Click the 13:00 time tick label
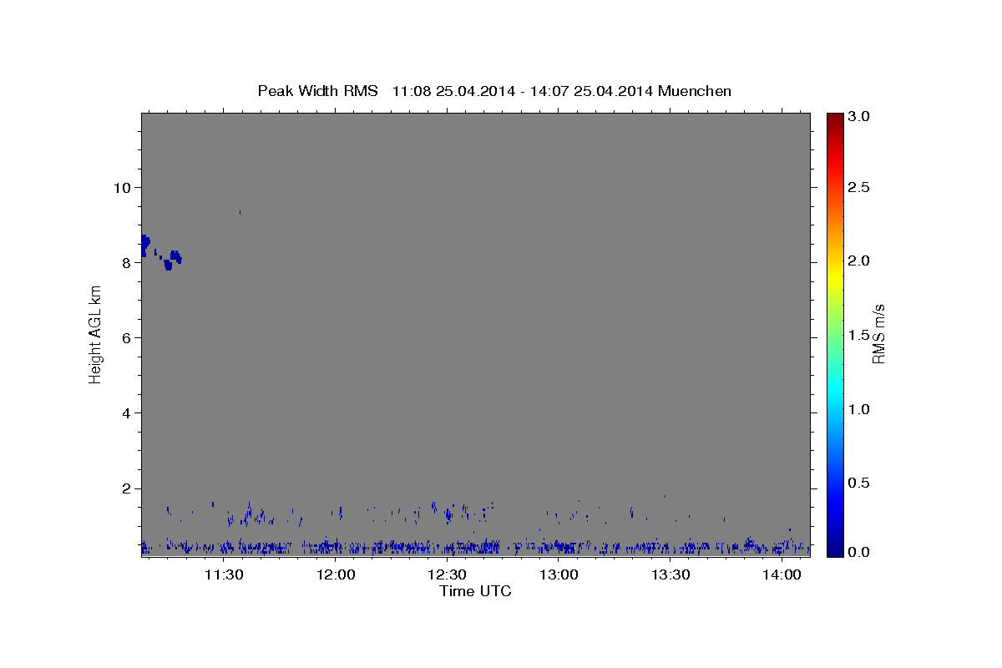 point(559,574)
